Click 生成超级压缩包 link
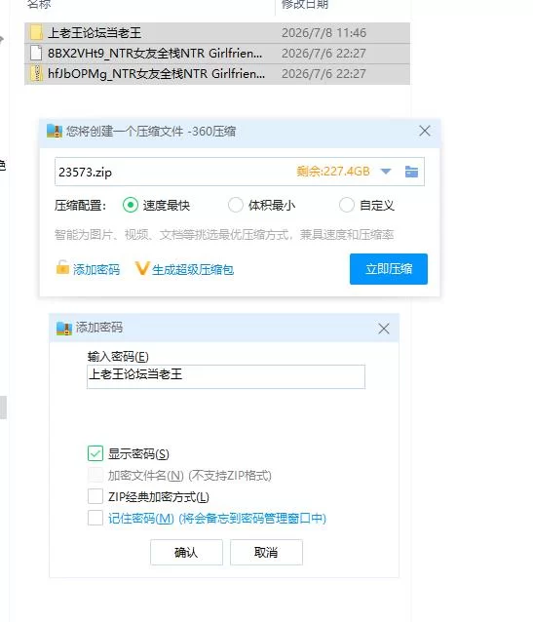 [x=193, y=270]
